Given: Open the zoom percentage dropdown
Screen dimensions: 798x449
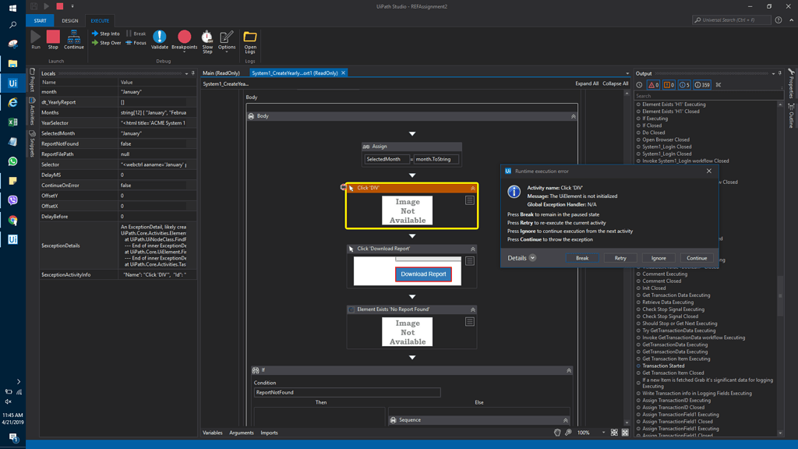Looking at the screenshot, I should [603, 433].
